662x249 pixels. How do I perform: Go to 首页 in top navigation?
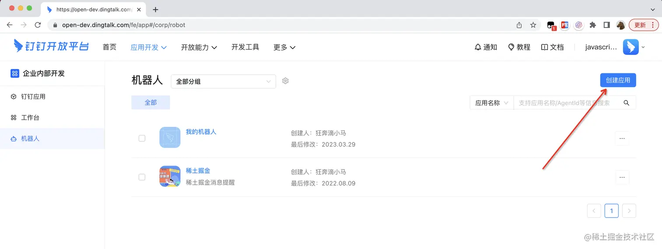(x=109, y=47)
